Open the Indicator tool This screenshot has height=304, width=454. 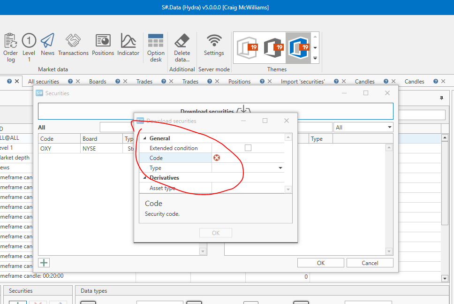pyautogui.click(x=128, y=45)
